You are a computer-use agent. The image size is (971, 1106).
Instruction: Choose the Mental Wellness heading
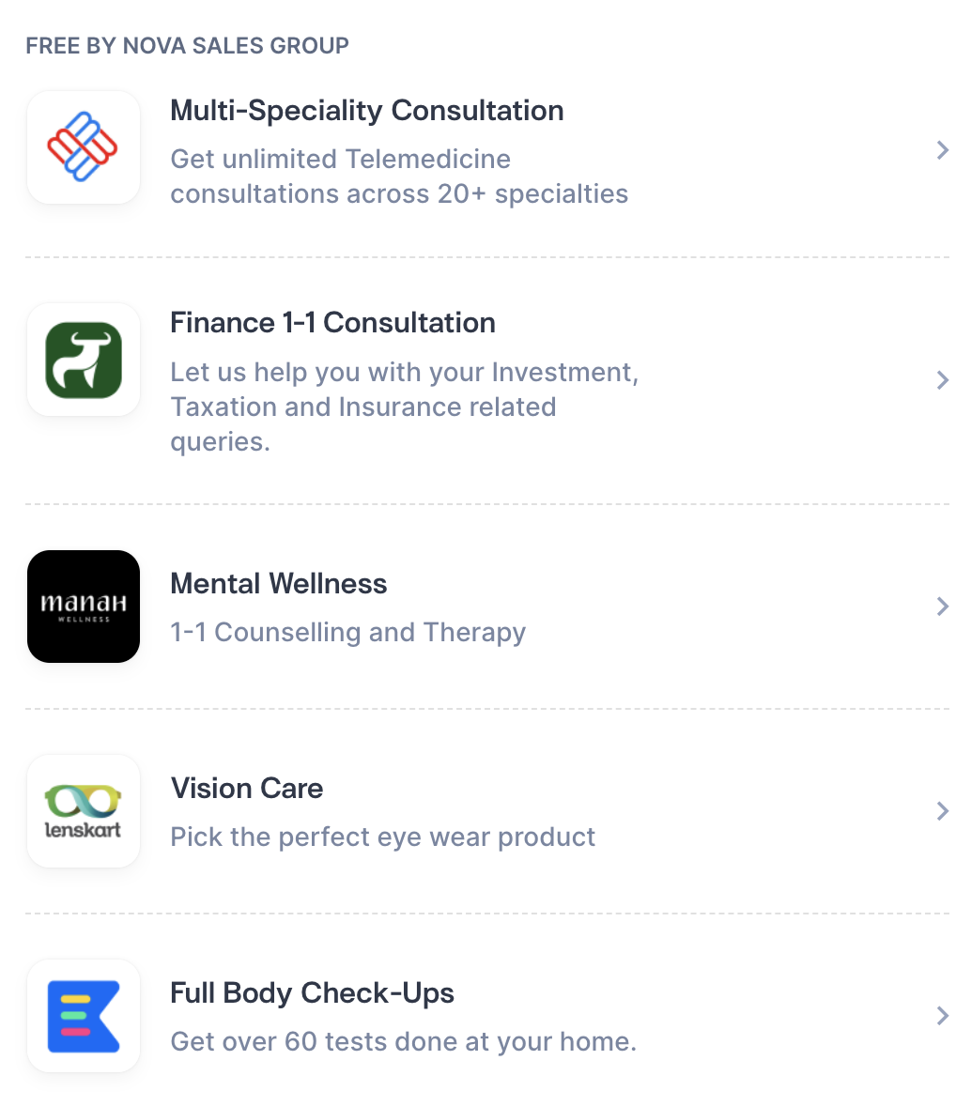[278, 584]
